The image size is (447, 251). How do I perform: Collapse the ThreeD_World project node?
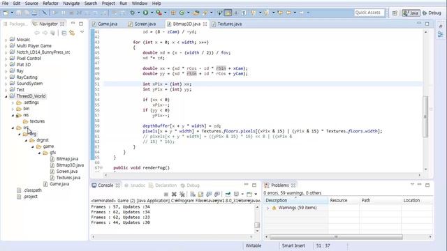click(6, 96)
